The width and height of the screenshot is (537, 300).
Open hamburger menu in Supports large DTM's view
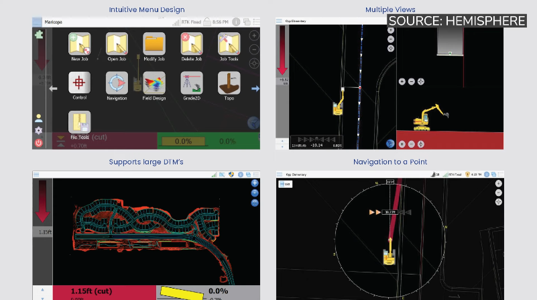pos(37,174)
